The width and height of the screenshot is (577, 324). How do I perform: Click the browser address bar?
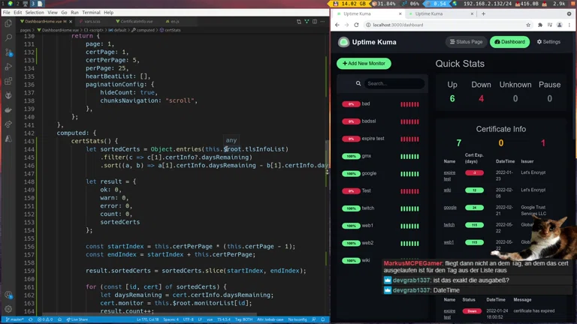pos(447,25)
